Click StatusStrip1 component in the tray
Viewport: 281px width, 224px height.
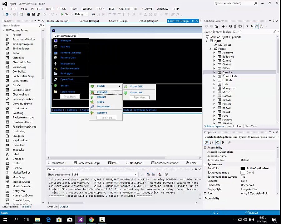pyautogui.click(x=57, y=163)
